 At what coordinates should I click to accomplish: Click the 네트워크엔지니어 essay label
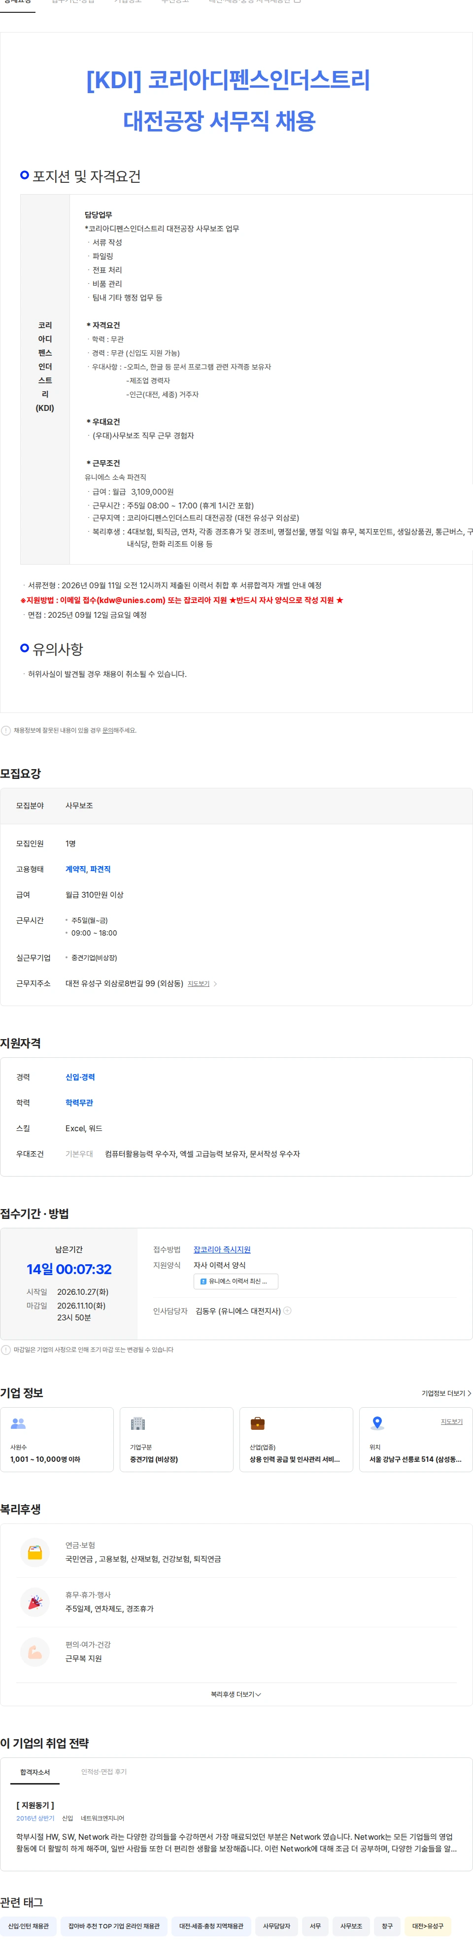[x=102, y=1818]
